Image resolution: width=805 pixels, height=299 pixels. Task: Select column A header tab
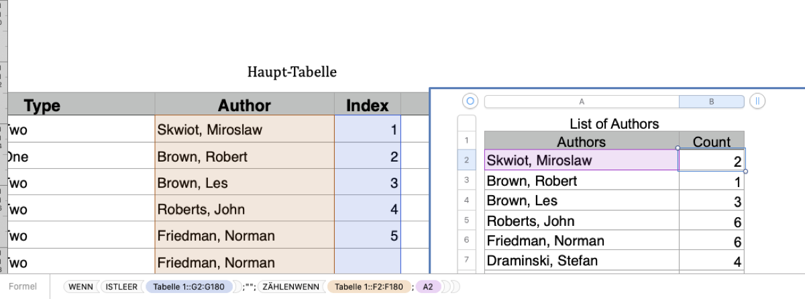click(581, 102)
